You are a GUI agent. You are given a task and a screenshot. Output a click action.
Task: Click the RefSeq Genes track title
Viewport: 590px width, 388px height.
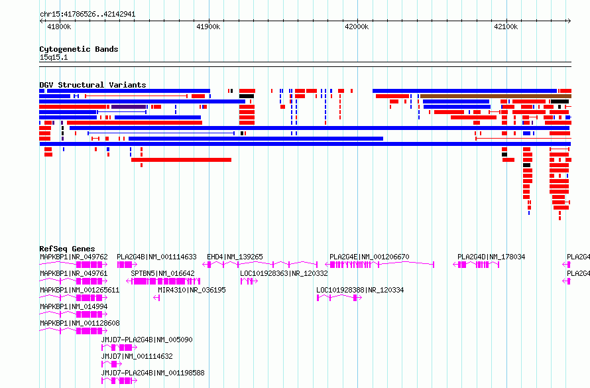(x=67, y=248)
